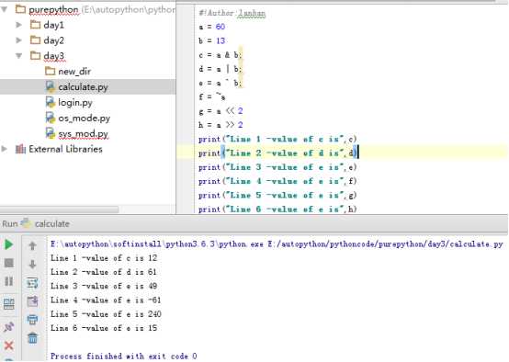509x362 pixels.
Task: Clear all console output with the trash icon
Action: coord(32,338)
